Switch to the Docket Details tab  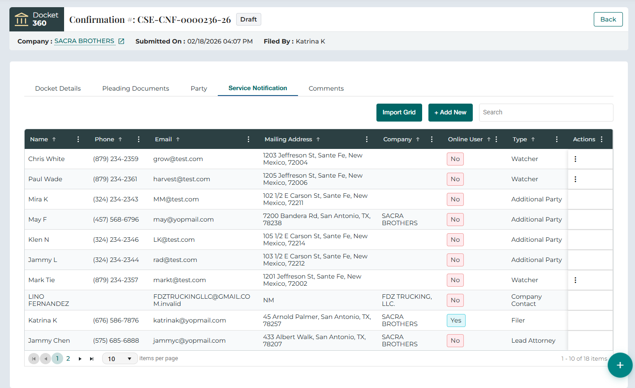pyautogui.click(x=58, y=88)
